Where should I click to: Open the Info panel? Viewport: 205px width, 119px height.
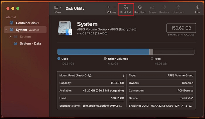tap(197, 9)
